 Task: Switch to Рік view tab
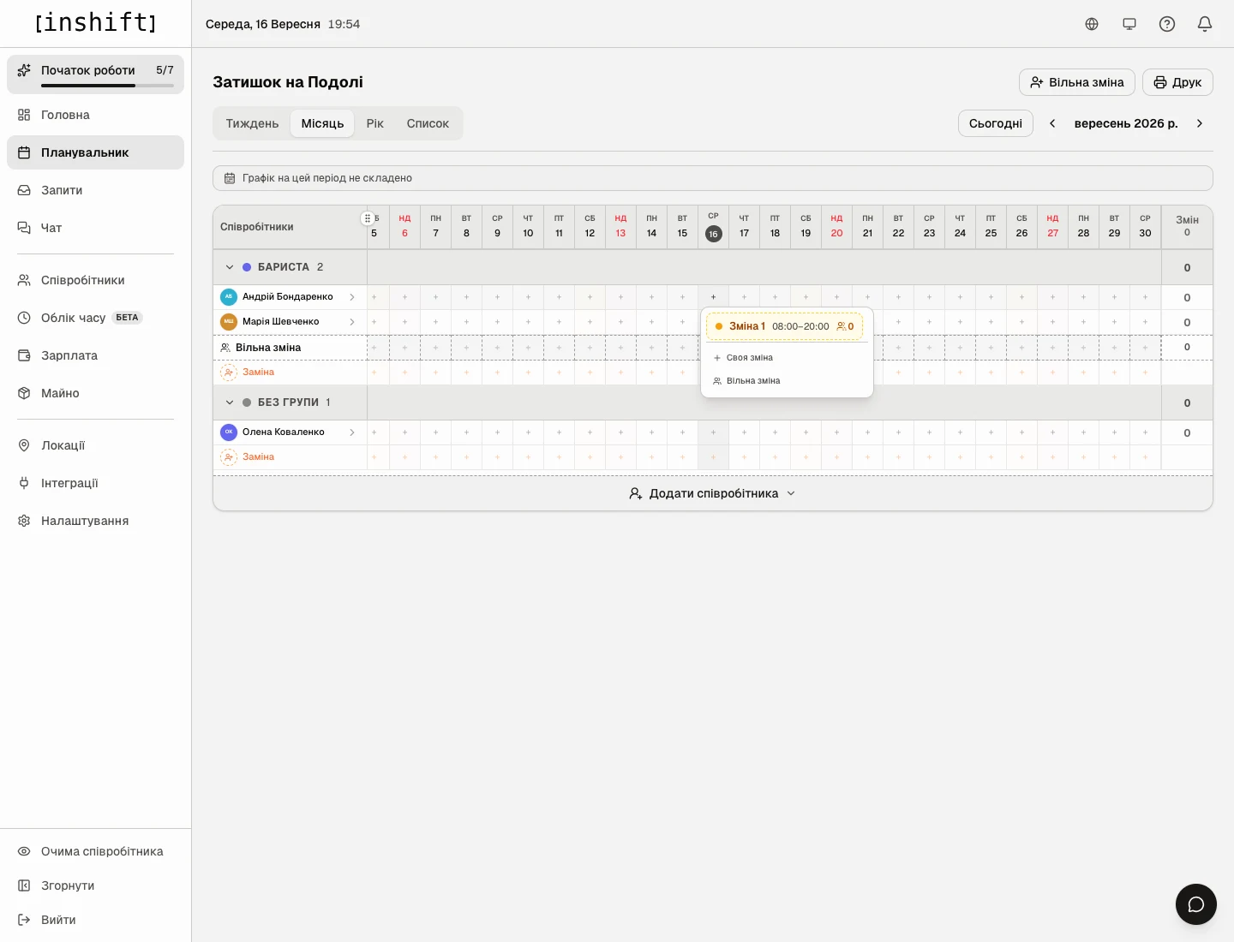(x=374, y=123)
